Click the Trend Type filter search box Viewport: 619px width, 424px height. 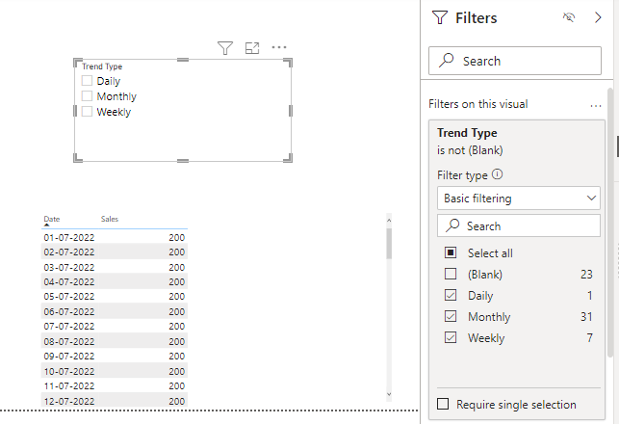[519, 225]
